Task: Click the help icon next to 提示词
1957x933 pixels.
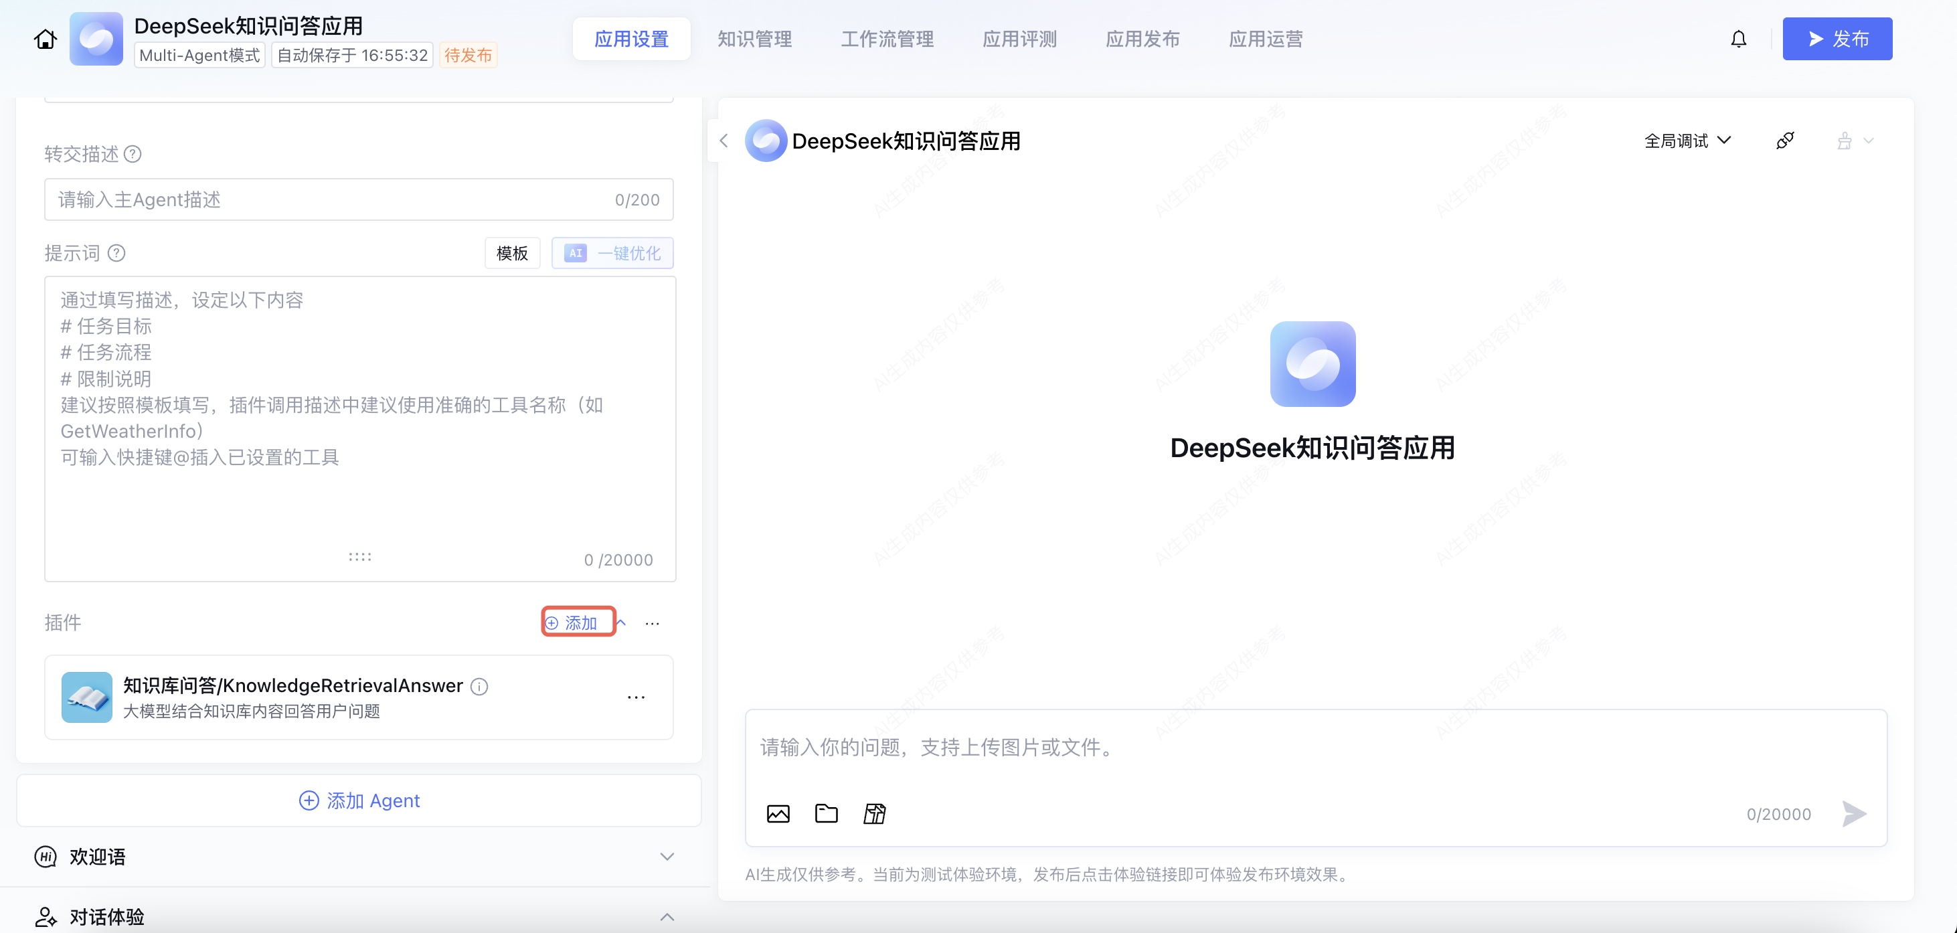Action: click(x=116, y=253)
